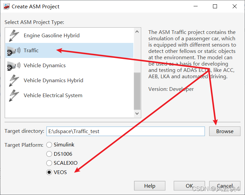Cancel the Create ASM Project dialog
This screenshot has height=195, width=245.
click(x=225, y=186)
